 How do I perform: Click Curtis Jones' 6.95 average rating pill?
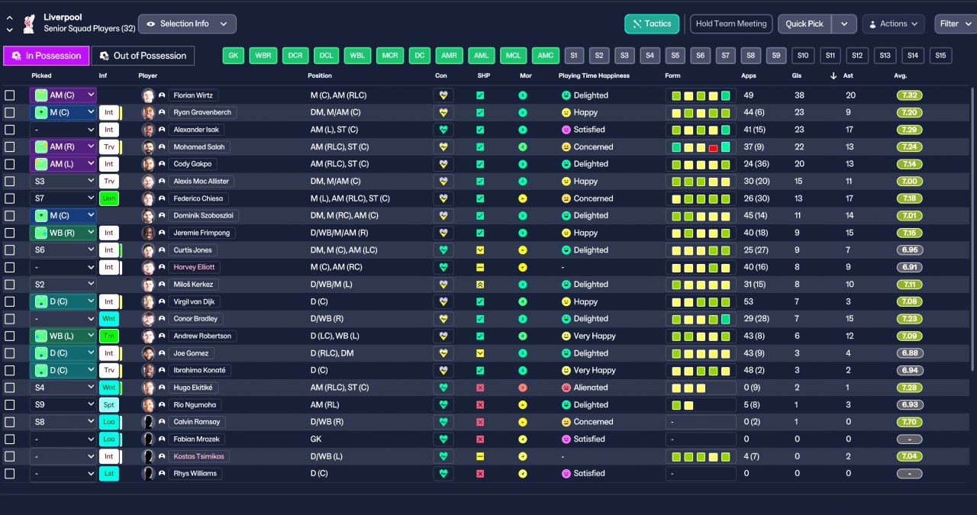point(910,250)
